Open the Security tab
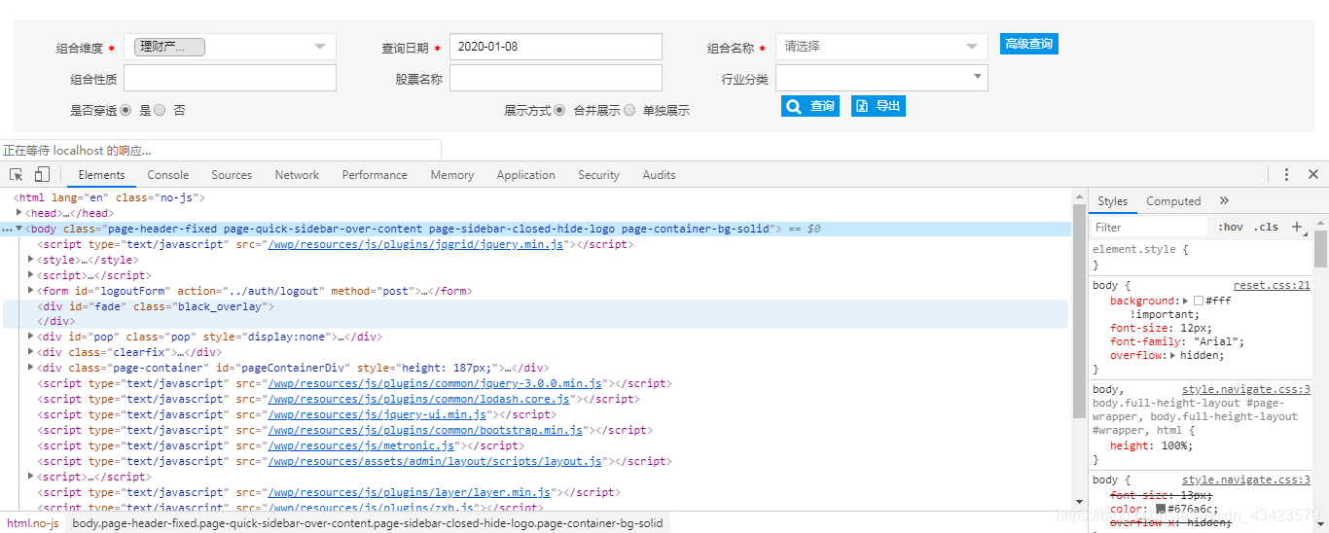1329x533 pixels. pyautogui.click(x=598, y=175)
